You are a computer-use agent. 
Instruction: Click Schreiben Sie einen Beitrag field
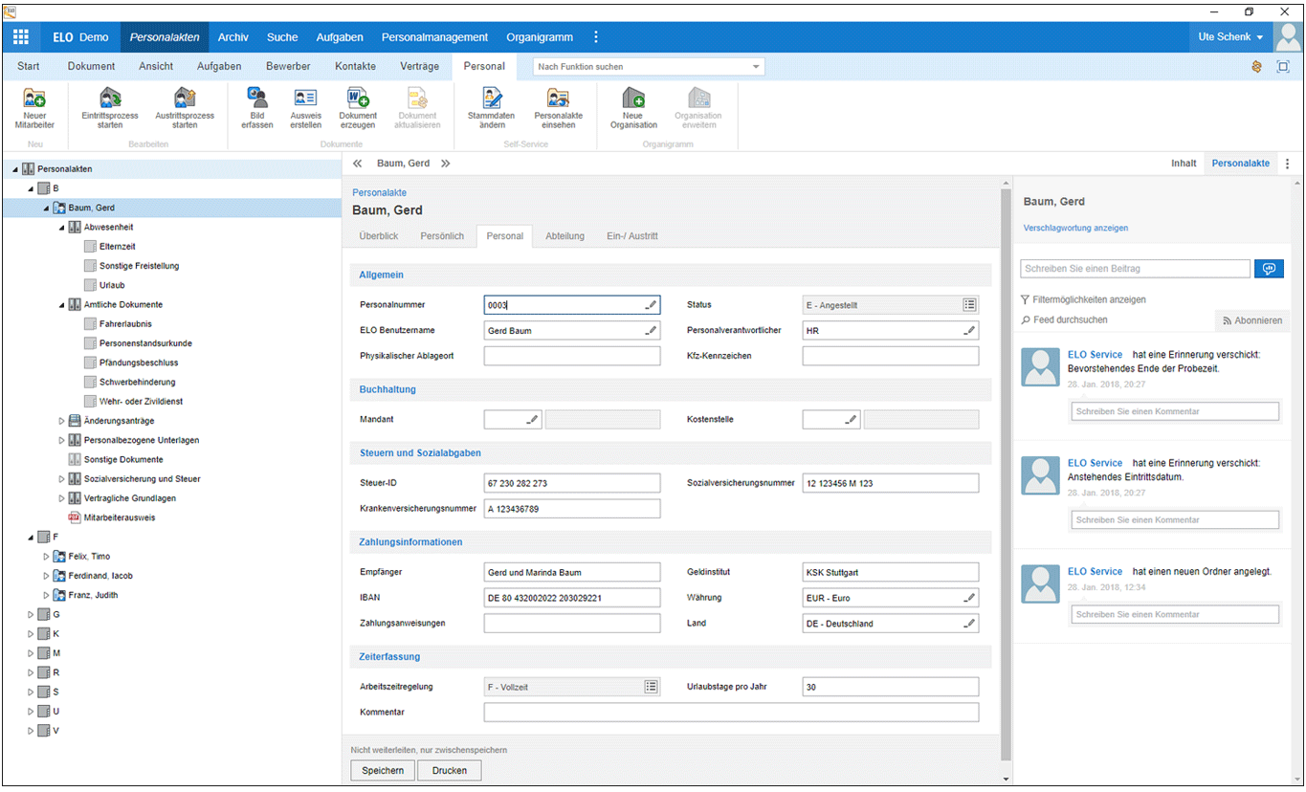click(x=1136, y=269)
